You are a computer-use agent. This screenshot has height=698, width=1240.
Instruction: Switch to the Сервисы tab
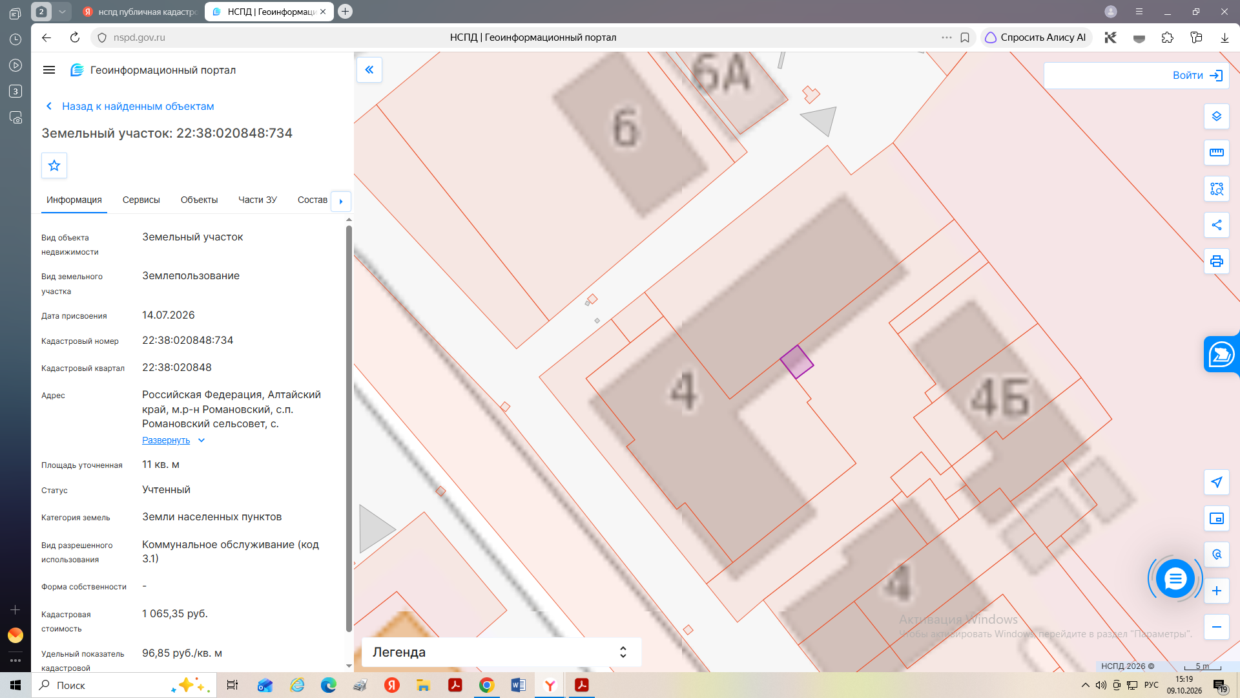pos(141,200)
